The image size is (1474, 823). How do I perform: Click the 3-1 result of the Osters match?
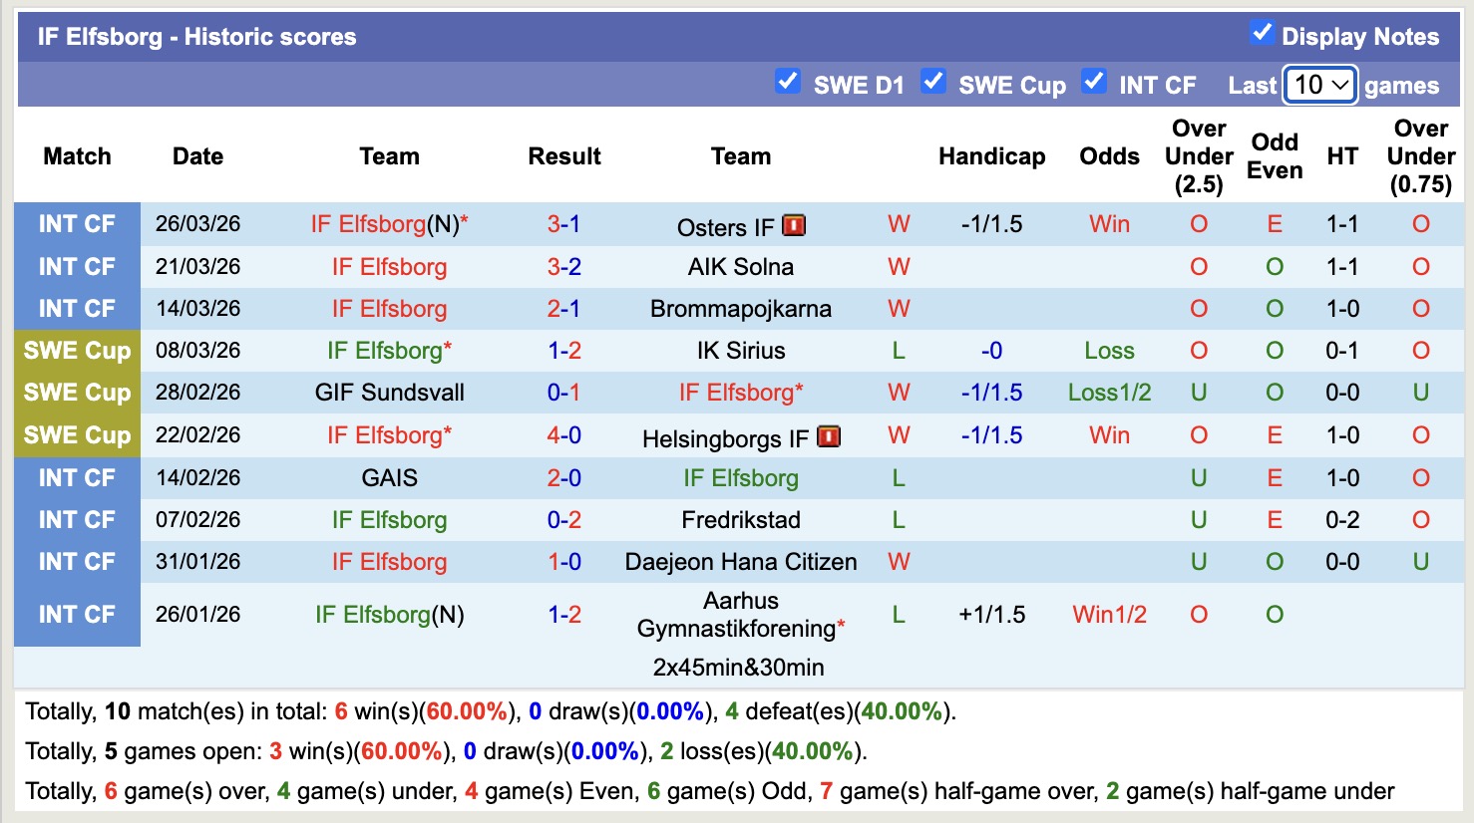coord(564,225)
